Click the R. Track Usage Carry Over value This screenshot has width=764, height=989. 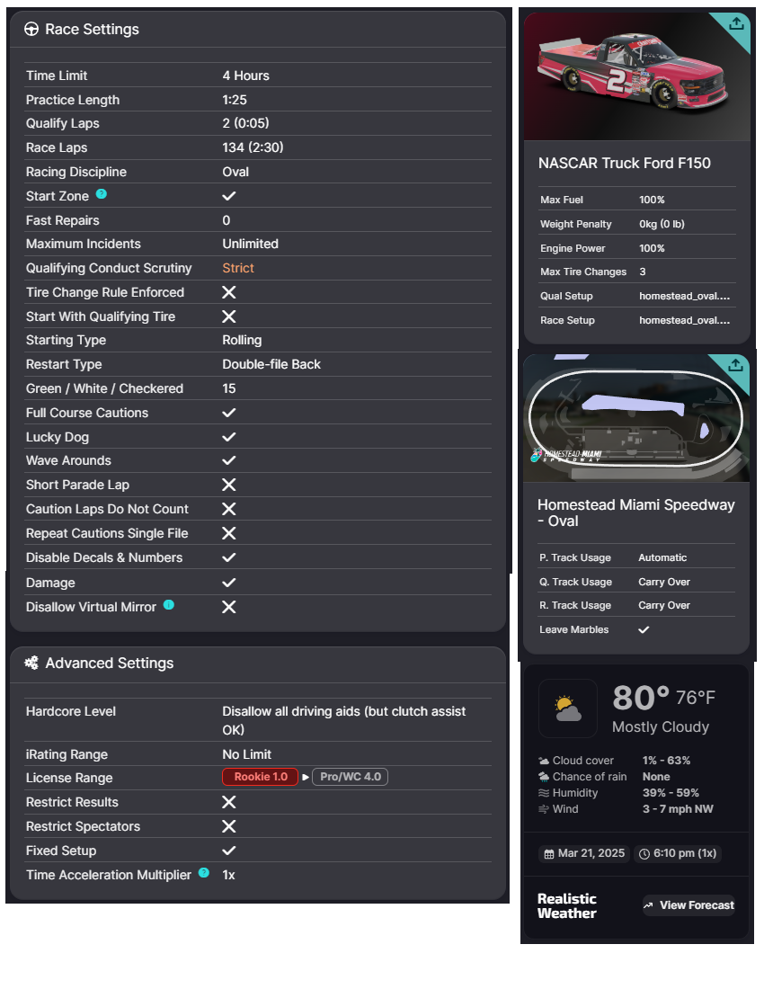663,605
